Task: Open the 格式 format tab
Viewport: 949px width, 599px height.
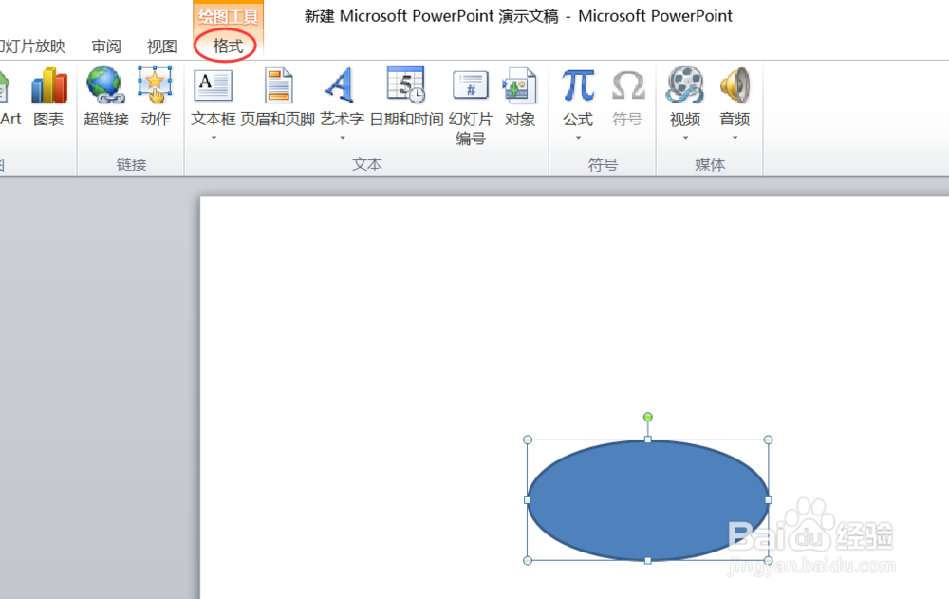Action: 228,46
